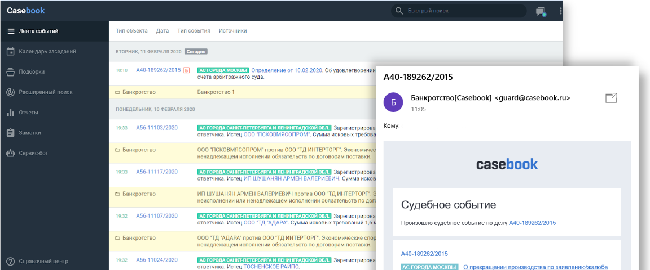Image resolution: width=650 pixels, height=270 pixels.
Task: Click the radar icon beside Расширенный поиск
Action: (11, 92)
